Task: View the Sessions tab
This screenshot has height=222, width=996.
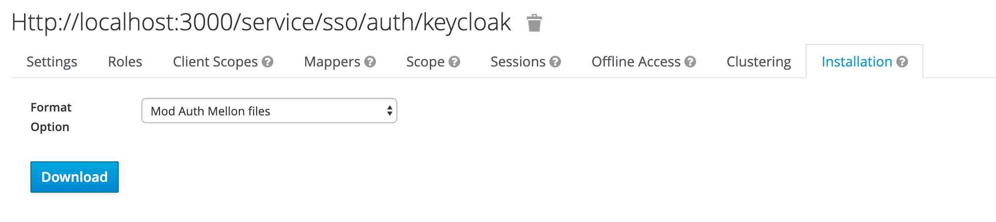Action: pos(518,62)
